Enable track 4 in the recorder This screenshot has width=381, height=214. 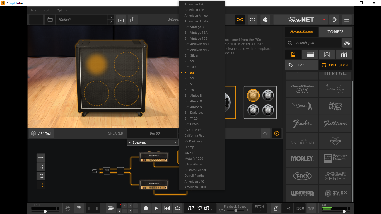135,206
